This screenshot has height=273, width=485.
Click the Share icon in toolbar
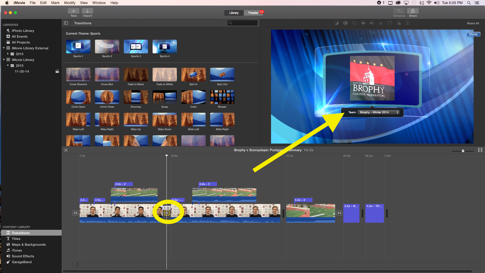point(413,11)
